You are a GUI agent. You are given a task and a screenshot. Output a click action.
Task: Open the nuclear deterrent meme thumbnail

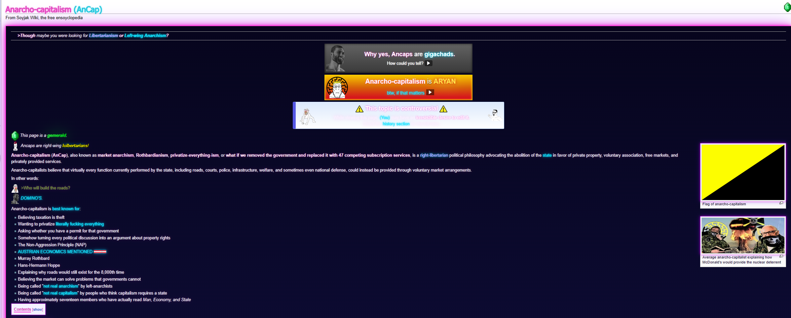click(x=743, y=235)
